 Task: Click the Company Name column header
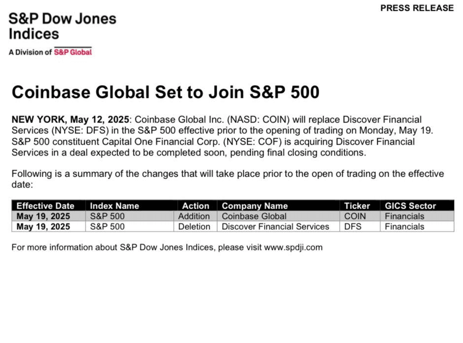[255, 206]
